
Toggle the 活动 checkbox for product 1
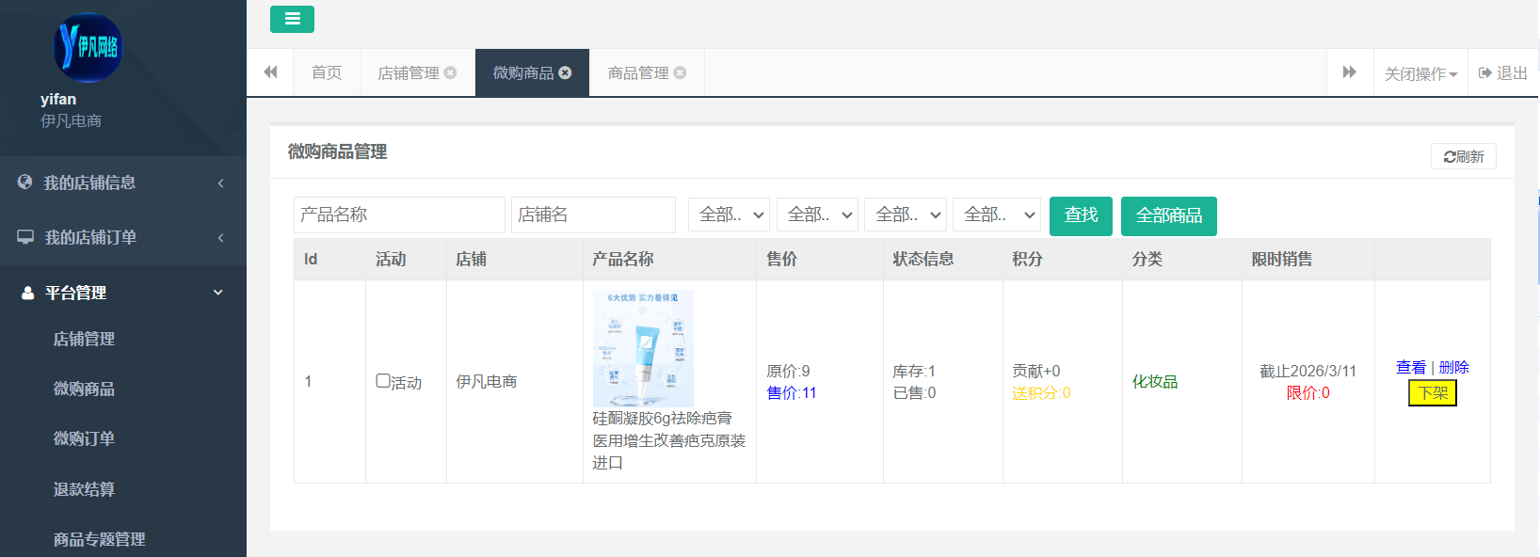click(383, 381)
